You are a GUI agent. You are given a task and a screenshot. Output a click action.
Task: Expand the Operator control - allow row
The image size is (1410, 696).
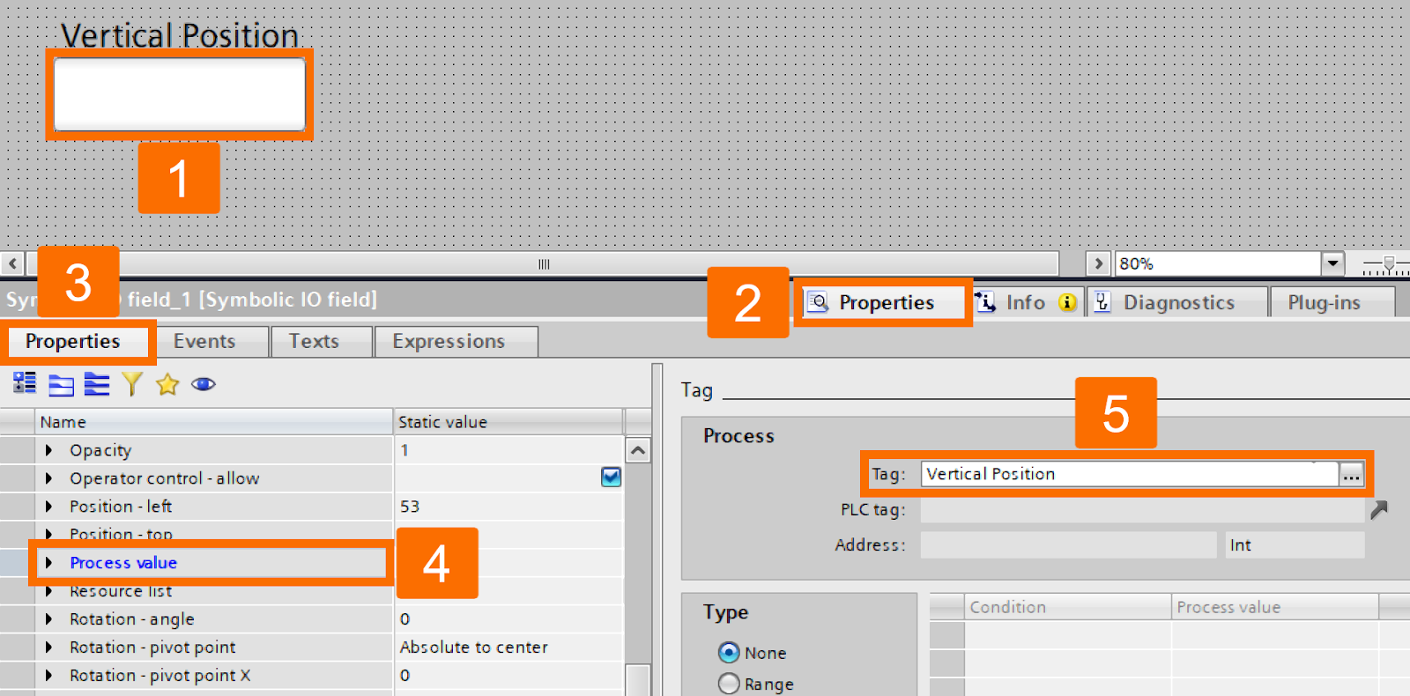(48, 478)
